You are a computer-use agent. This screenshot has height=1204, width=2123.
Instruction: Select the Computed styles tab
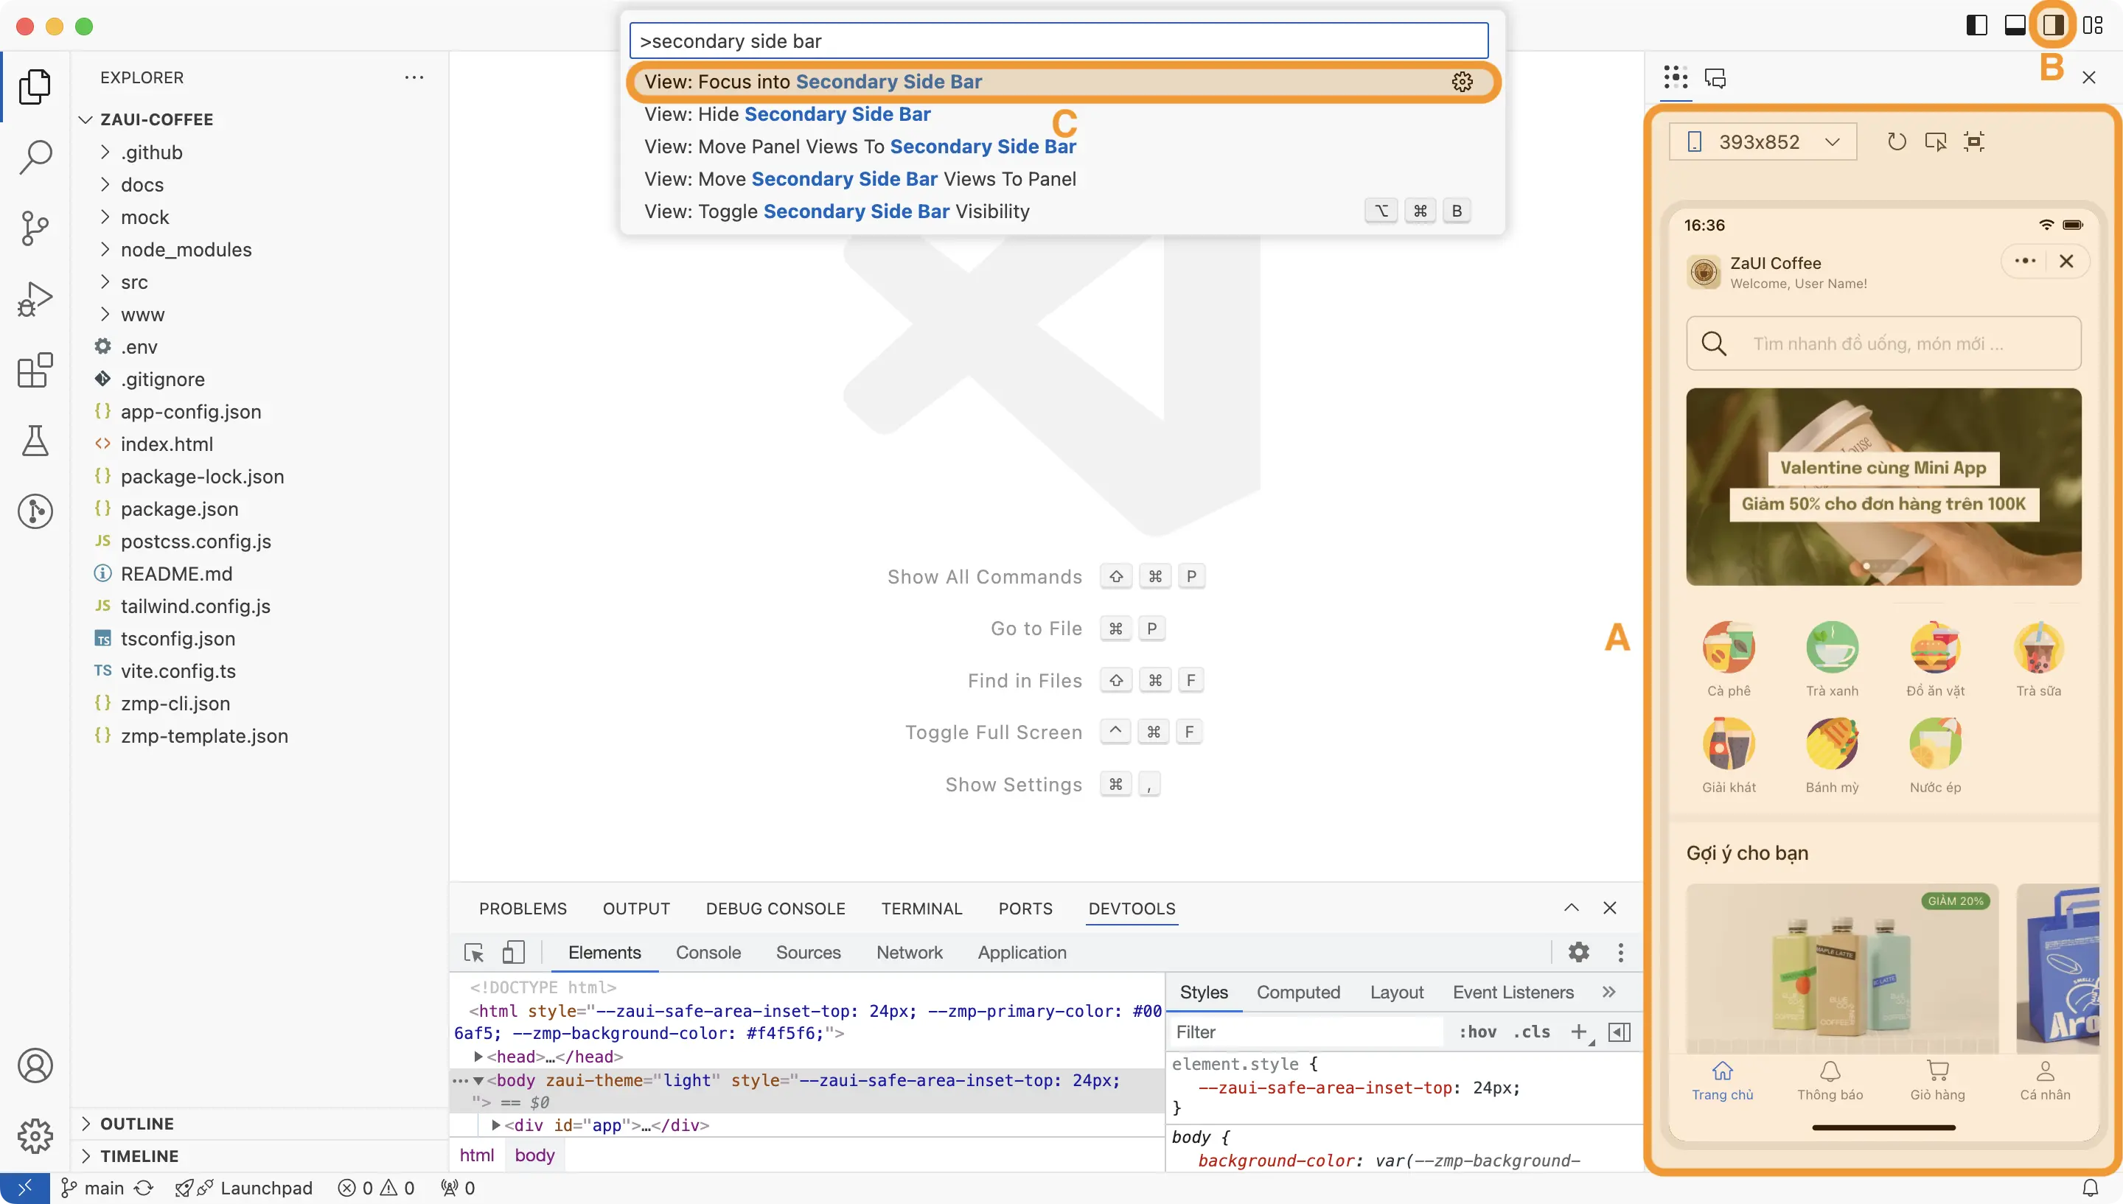pos(1297,993)
